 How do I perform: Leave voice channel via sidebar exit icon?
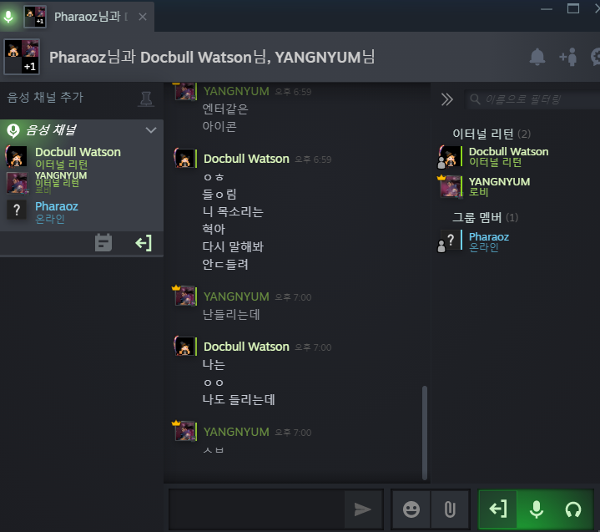144,243
